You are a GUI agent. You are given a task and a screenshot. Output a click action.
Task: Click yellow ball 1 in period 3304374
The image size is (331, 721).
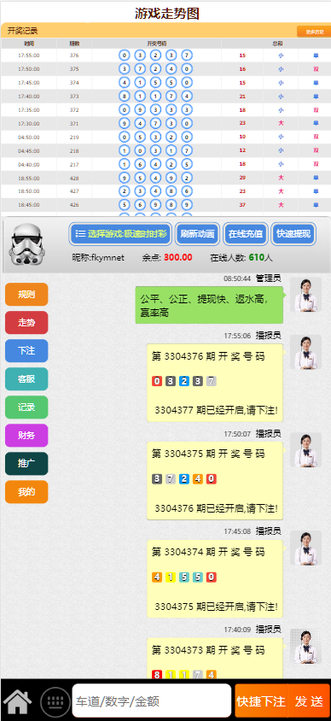(171, 577)
